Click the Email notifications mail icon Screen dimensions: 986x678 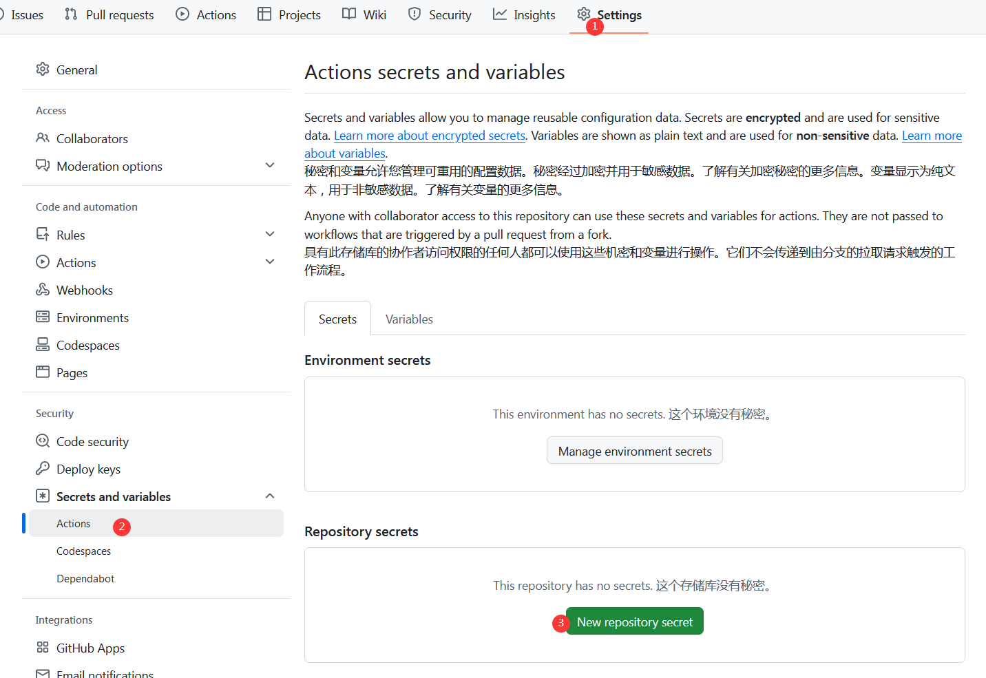click(x=43, y=674)
